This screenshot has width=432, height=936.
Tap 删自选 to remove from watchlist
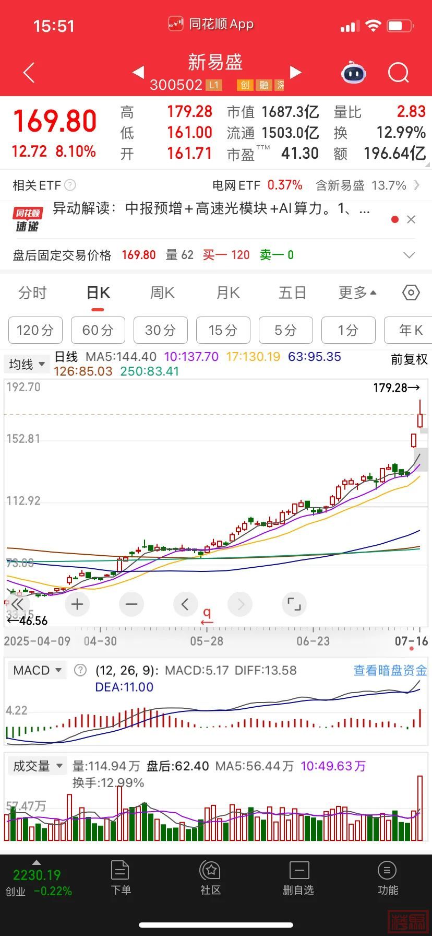click(x=298, y=878)
